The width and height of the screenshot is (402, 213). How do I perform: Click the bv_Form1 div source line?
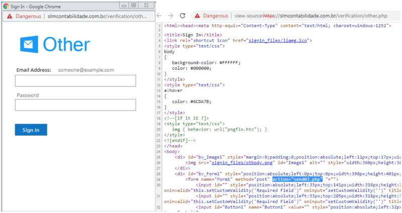[x=287, y=174]
